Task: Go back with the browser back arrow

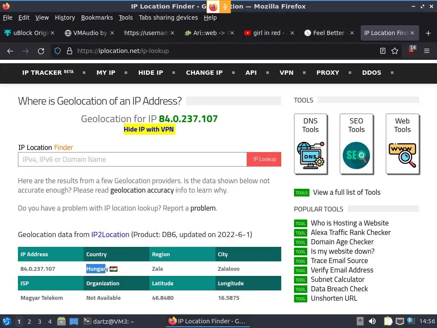Action: click(10, 51)
